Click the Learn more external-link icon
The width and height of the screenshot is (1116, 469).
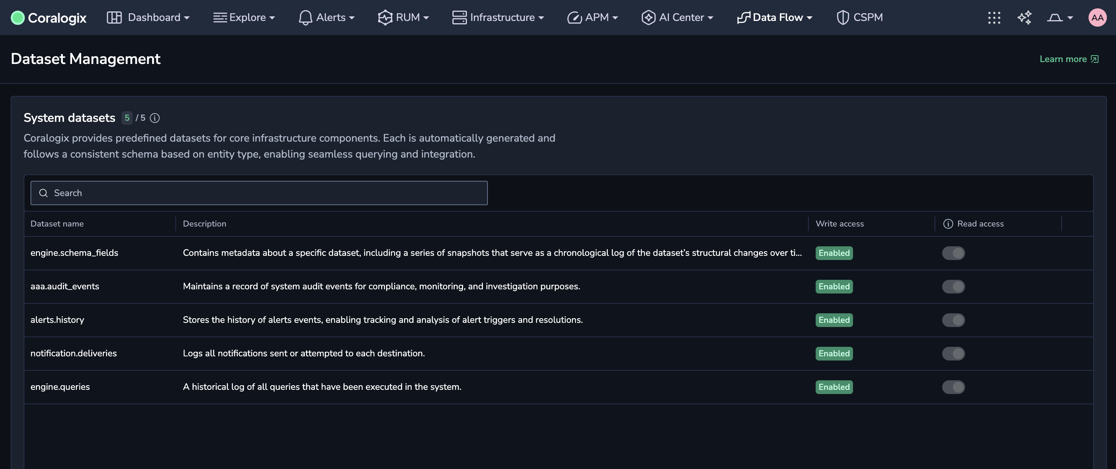[1094, 59]
